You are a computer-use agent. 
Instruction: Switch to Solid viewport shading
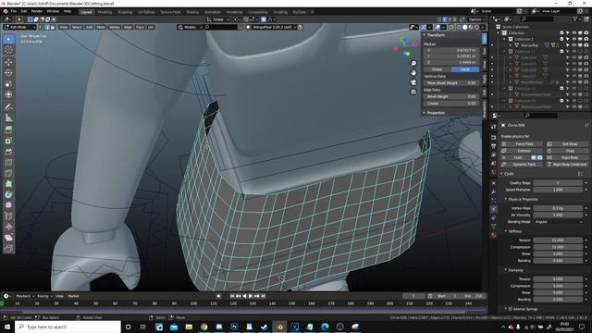click(x=465, y=27)
